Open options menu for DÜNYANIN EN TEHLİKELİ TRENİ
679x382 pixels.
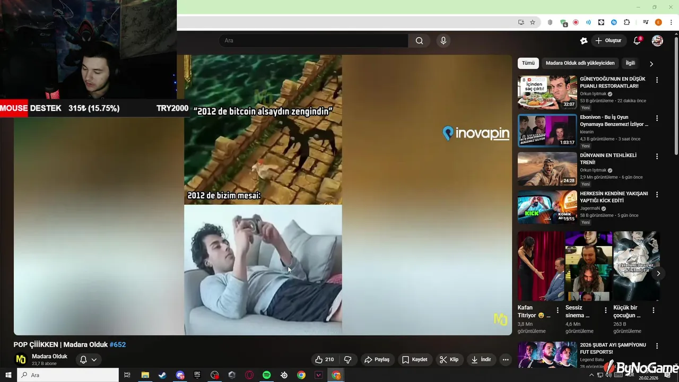click(x=657, y=157)
